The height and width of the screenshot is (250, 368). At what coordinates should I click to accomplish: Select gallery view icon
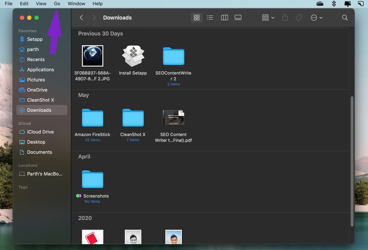pos(238,18)
